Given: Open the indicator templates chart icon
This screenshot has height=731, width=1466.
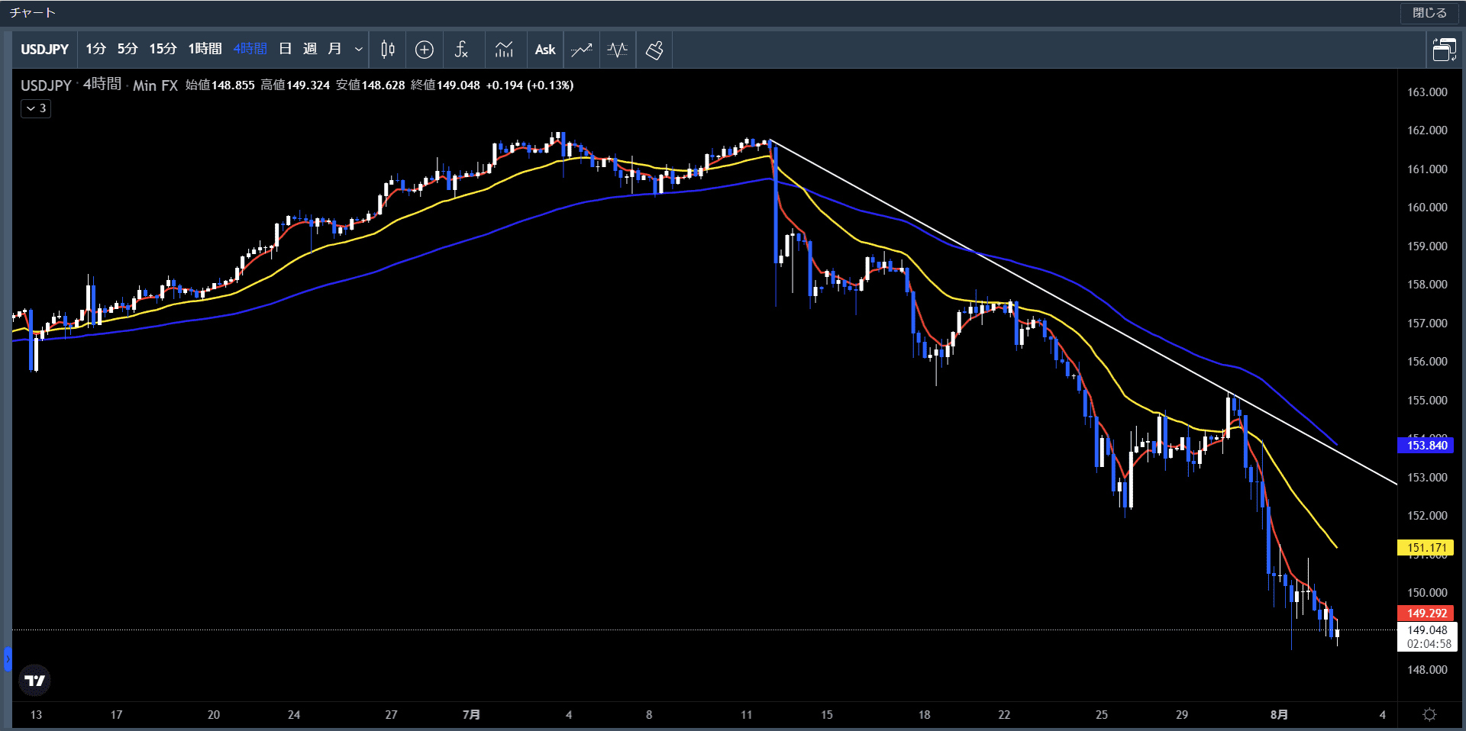Looking at the screenshot, I should [x=504, y=50].
